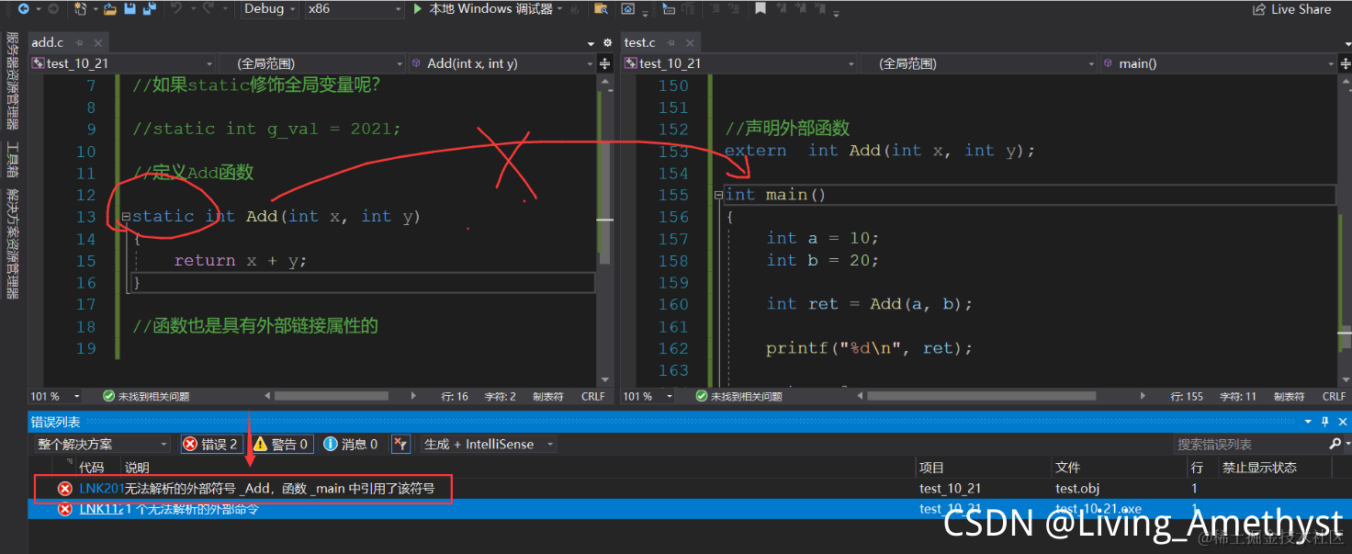The image size is (1352, 554).
Task: Open the 101 % zoom dropdown under add.c
Action: pos(55,397)
